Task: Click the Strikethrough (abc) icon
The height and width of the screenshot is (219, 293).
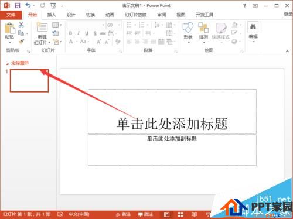Action: pos(103,33)
